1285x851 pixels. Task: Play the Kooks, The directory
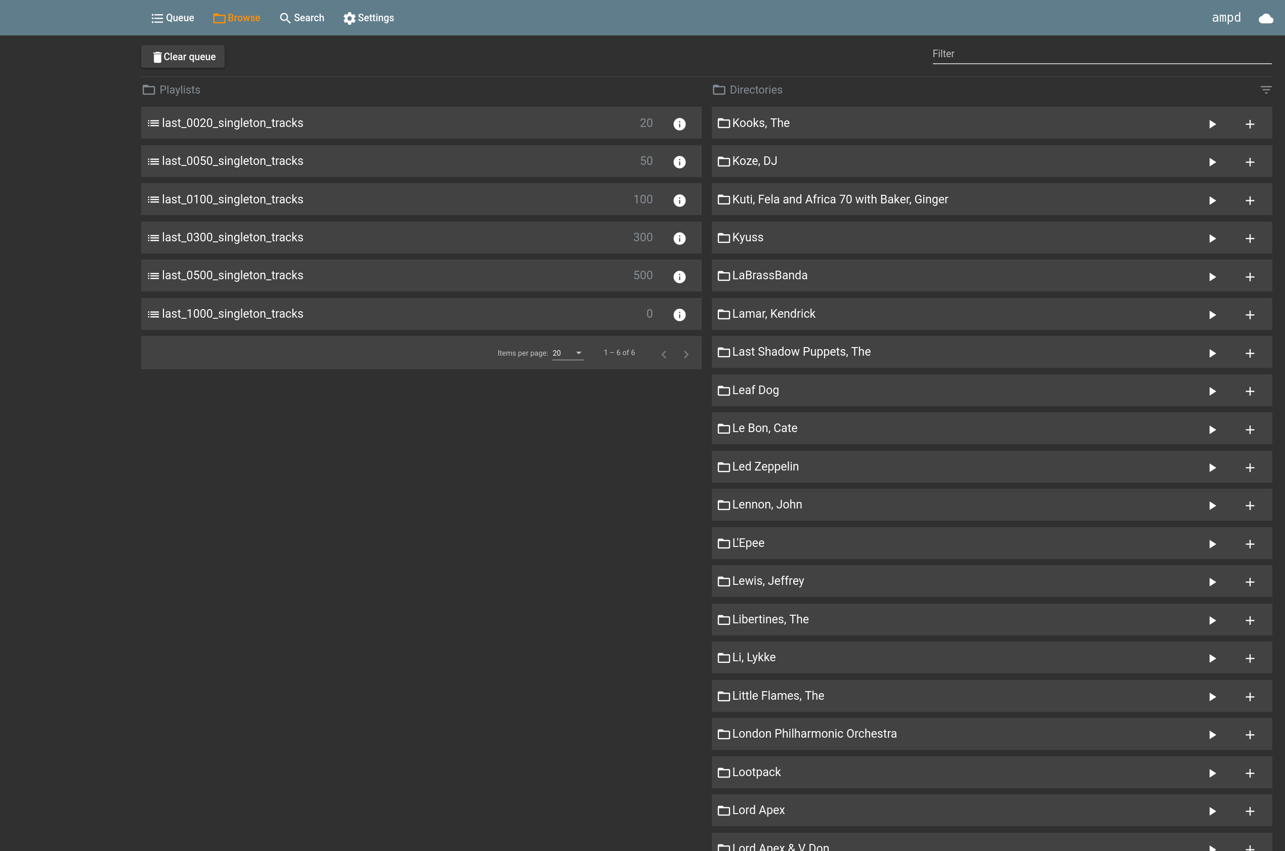(1212, 124)
